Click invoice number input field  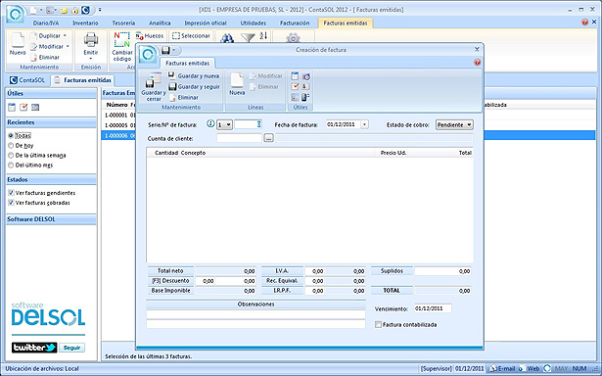(248, 124)
